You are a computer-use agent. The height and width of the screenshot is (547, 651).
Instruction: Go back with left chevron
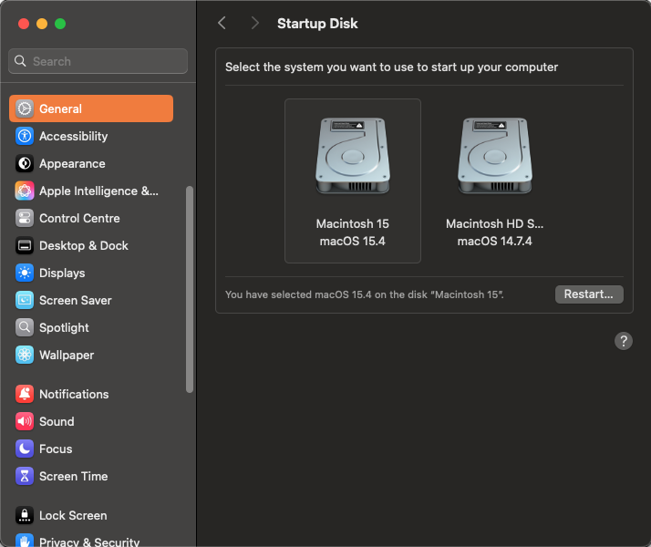[x=222, y=23]
